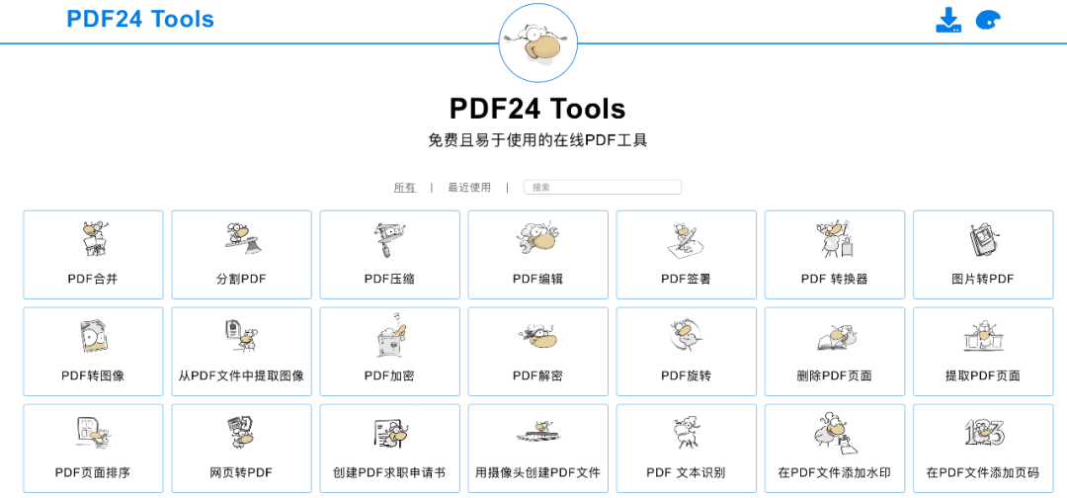Click the PDF解密 bandit sheep icon

point(537,335)
